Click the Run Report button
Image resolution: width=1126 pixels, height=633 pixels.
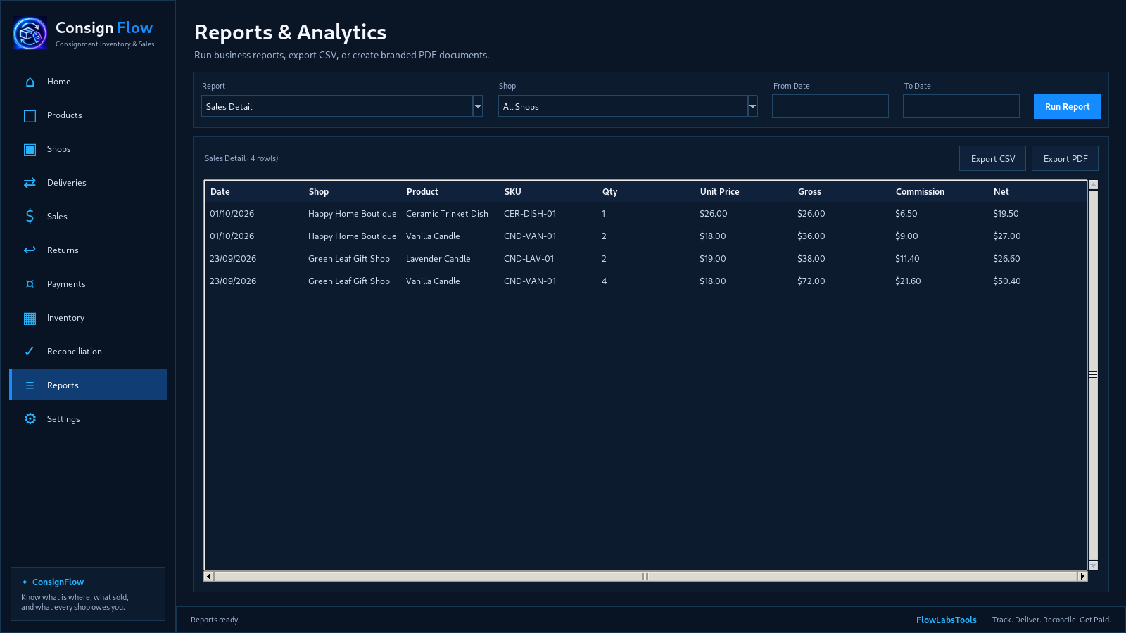point(1067,106)
